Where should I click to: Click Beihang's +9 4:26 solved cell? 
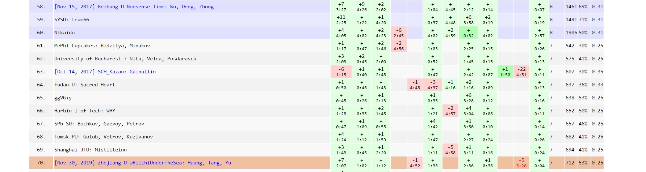(362, 7)
